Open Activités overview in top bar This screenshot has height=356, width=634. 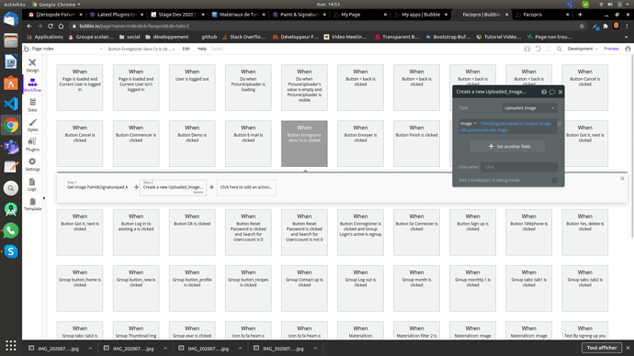tap(15, 5)
